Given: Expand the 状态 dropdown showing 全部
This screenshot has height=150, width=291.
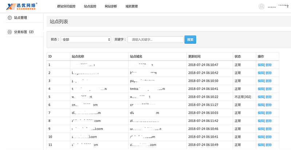Looking at the screenshot, I should click(x=86, y=40).
